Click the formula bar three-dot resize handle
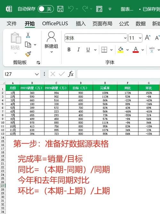 coord(44,74)
